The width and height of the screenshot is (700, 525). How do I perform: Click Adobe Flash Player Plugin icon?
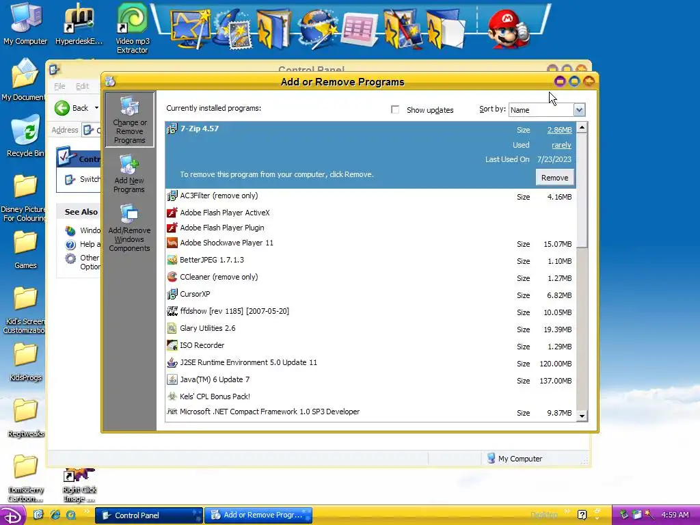pyautogui.click(x=172, y=228)
